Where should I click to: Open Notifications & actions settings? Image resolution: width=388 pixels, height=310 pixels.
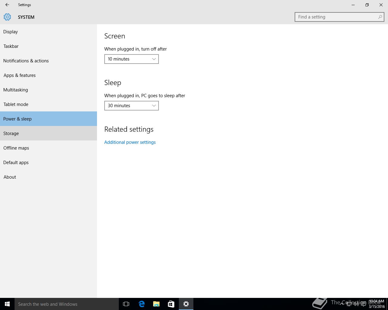(48, 61)
